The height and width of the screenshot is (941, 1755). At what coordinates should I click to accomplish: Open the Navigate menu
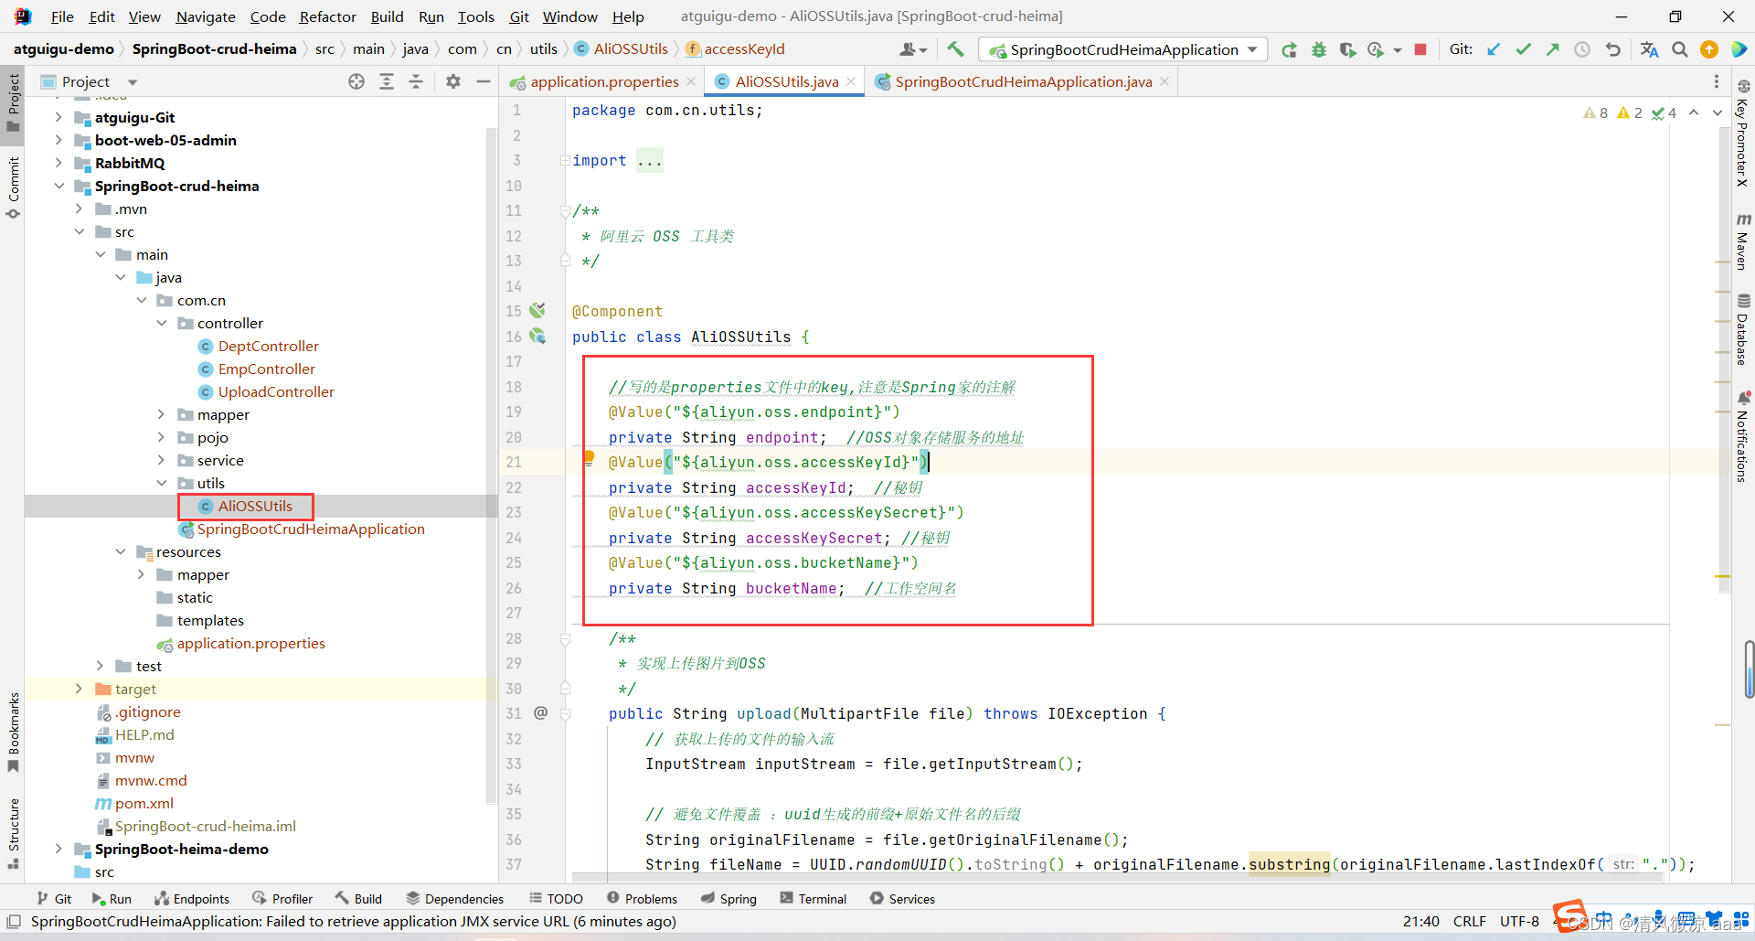coord(206,16)
